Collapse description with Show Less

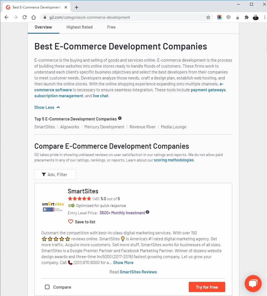(x=47, y=107)
